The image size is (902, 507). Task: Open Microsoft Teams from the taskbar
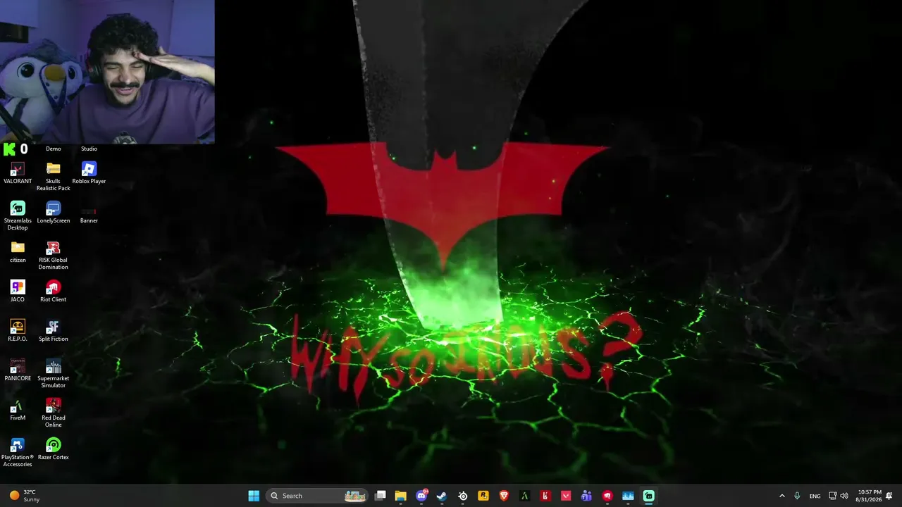click(586, 496)
